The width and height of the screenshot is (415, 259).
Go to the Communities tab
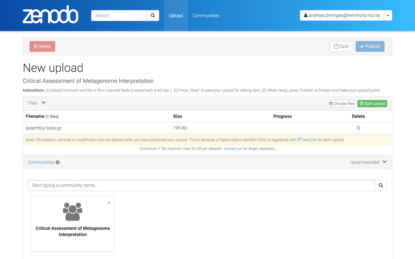[206, 16]
